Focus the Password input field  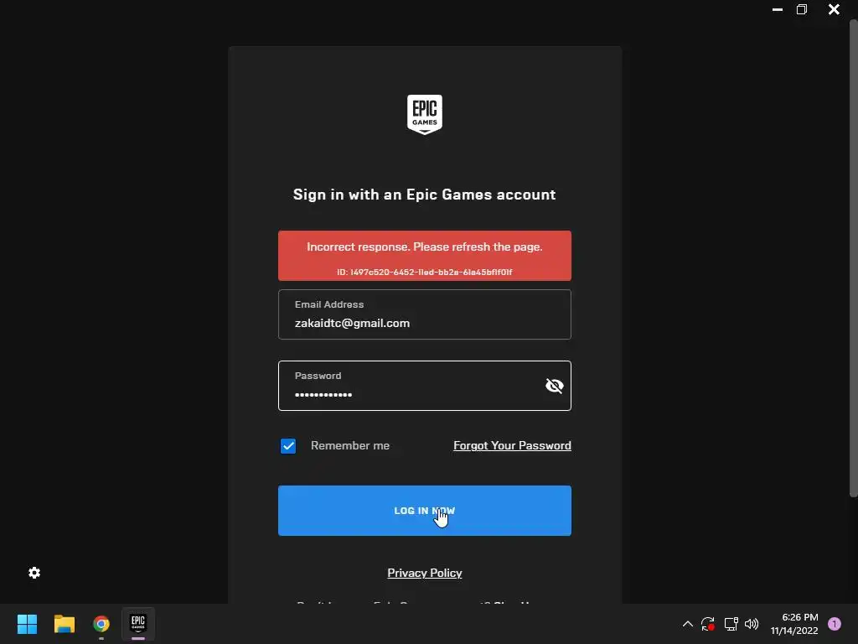[x=425, y=386]
